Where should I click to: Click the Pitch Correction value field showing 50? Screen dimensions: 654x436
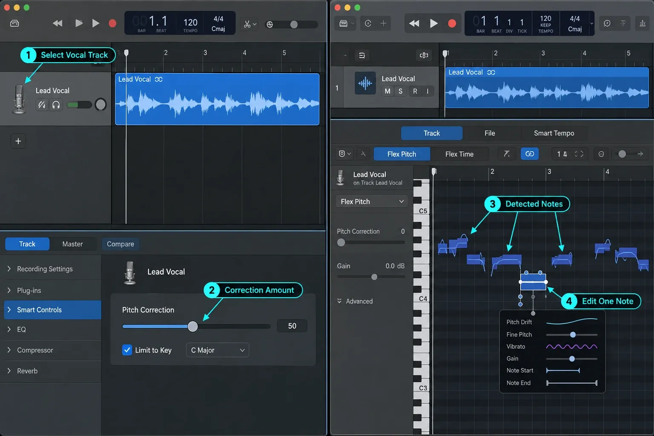point(292,326)
